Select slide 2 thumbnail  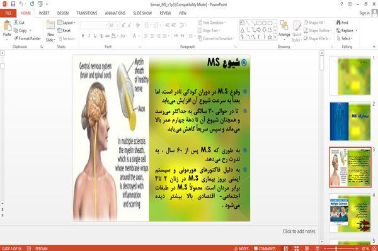350,121
